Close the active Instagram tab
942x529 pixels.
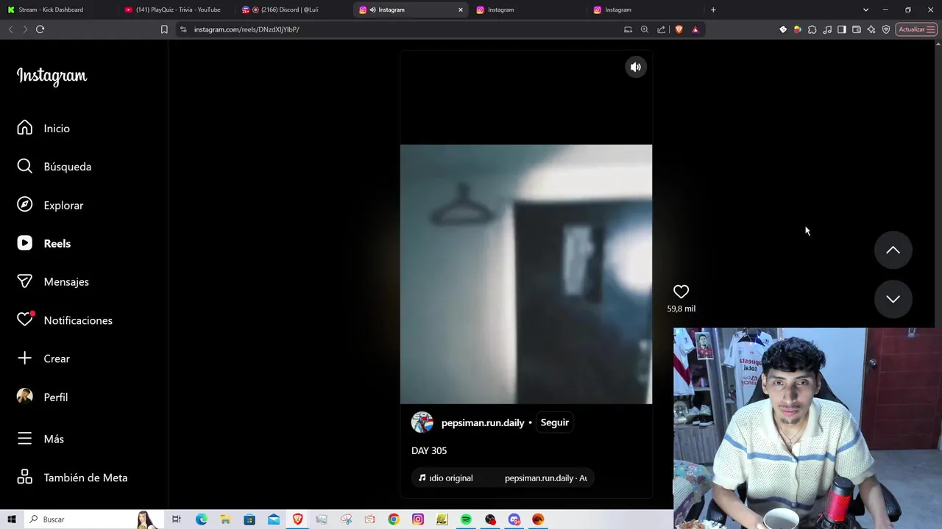coord(461,10)
